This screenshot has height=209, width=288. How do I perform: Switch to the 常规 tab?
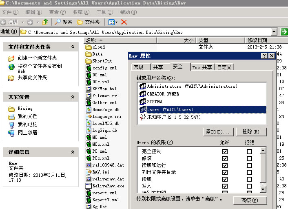(139, 67)
